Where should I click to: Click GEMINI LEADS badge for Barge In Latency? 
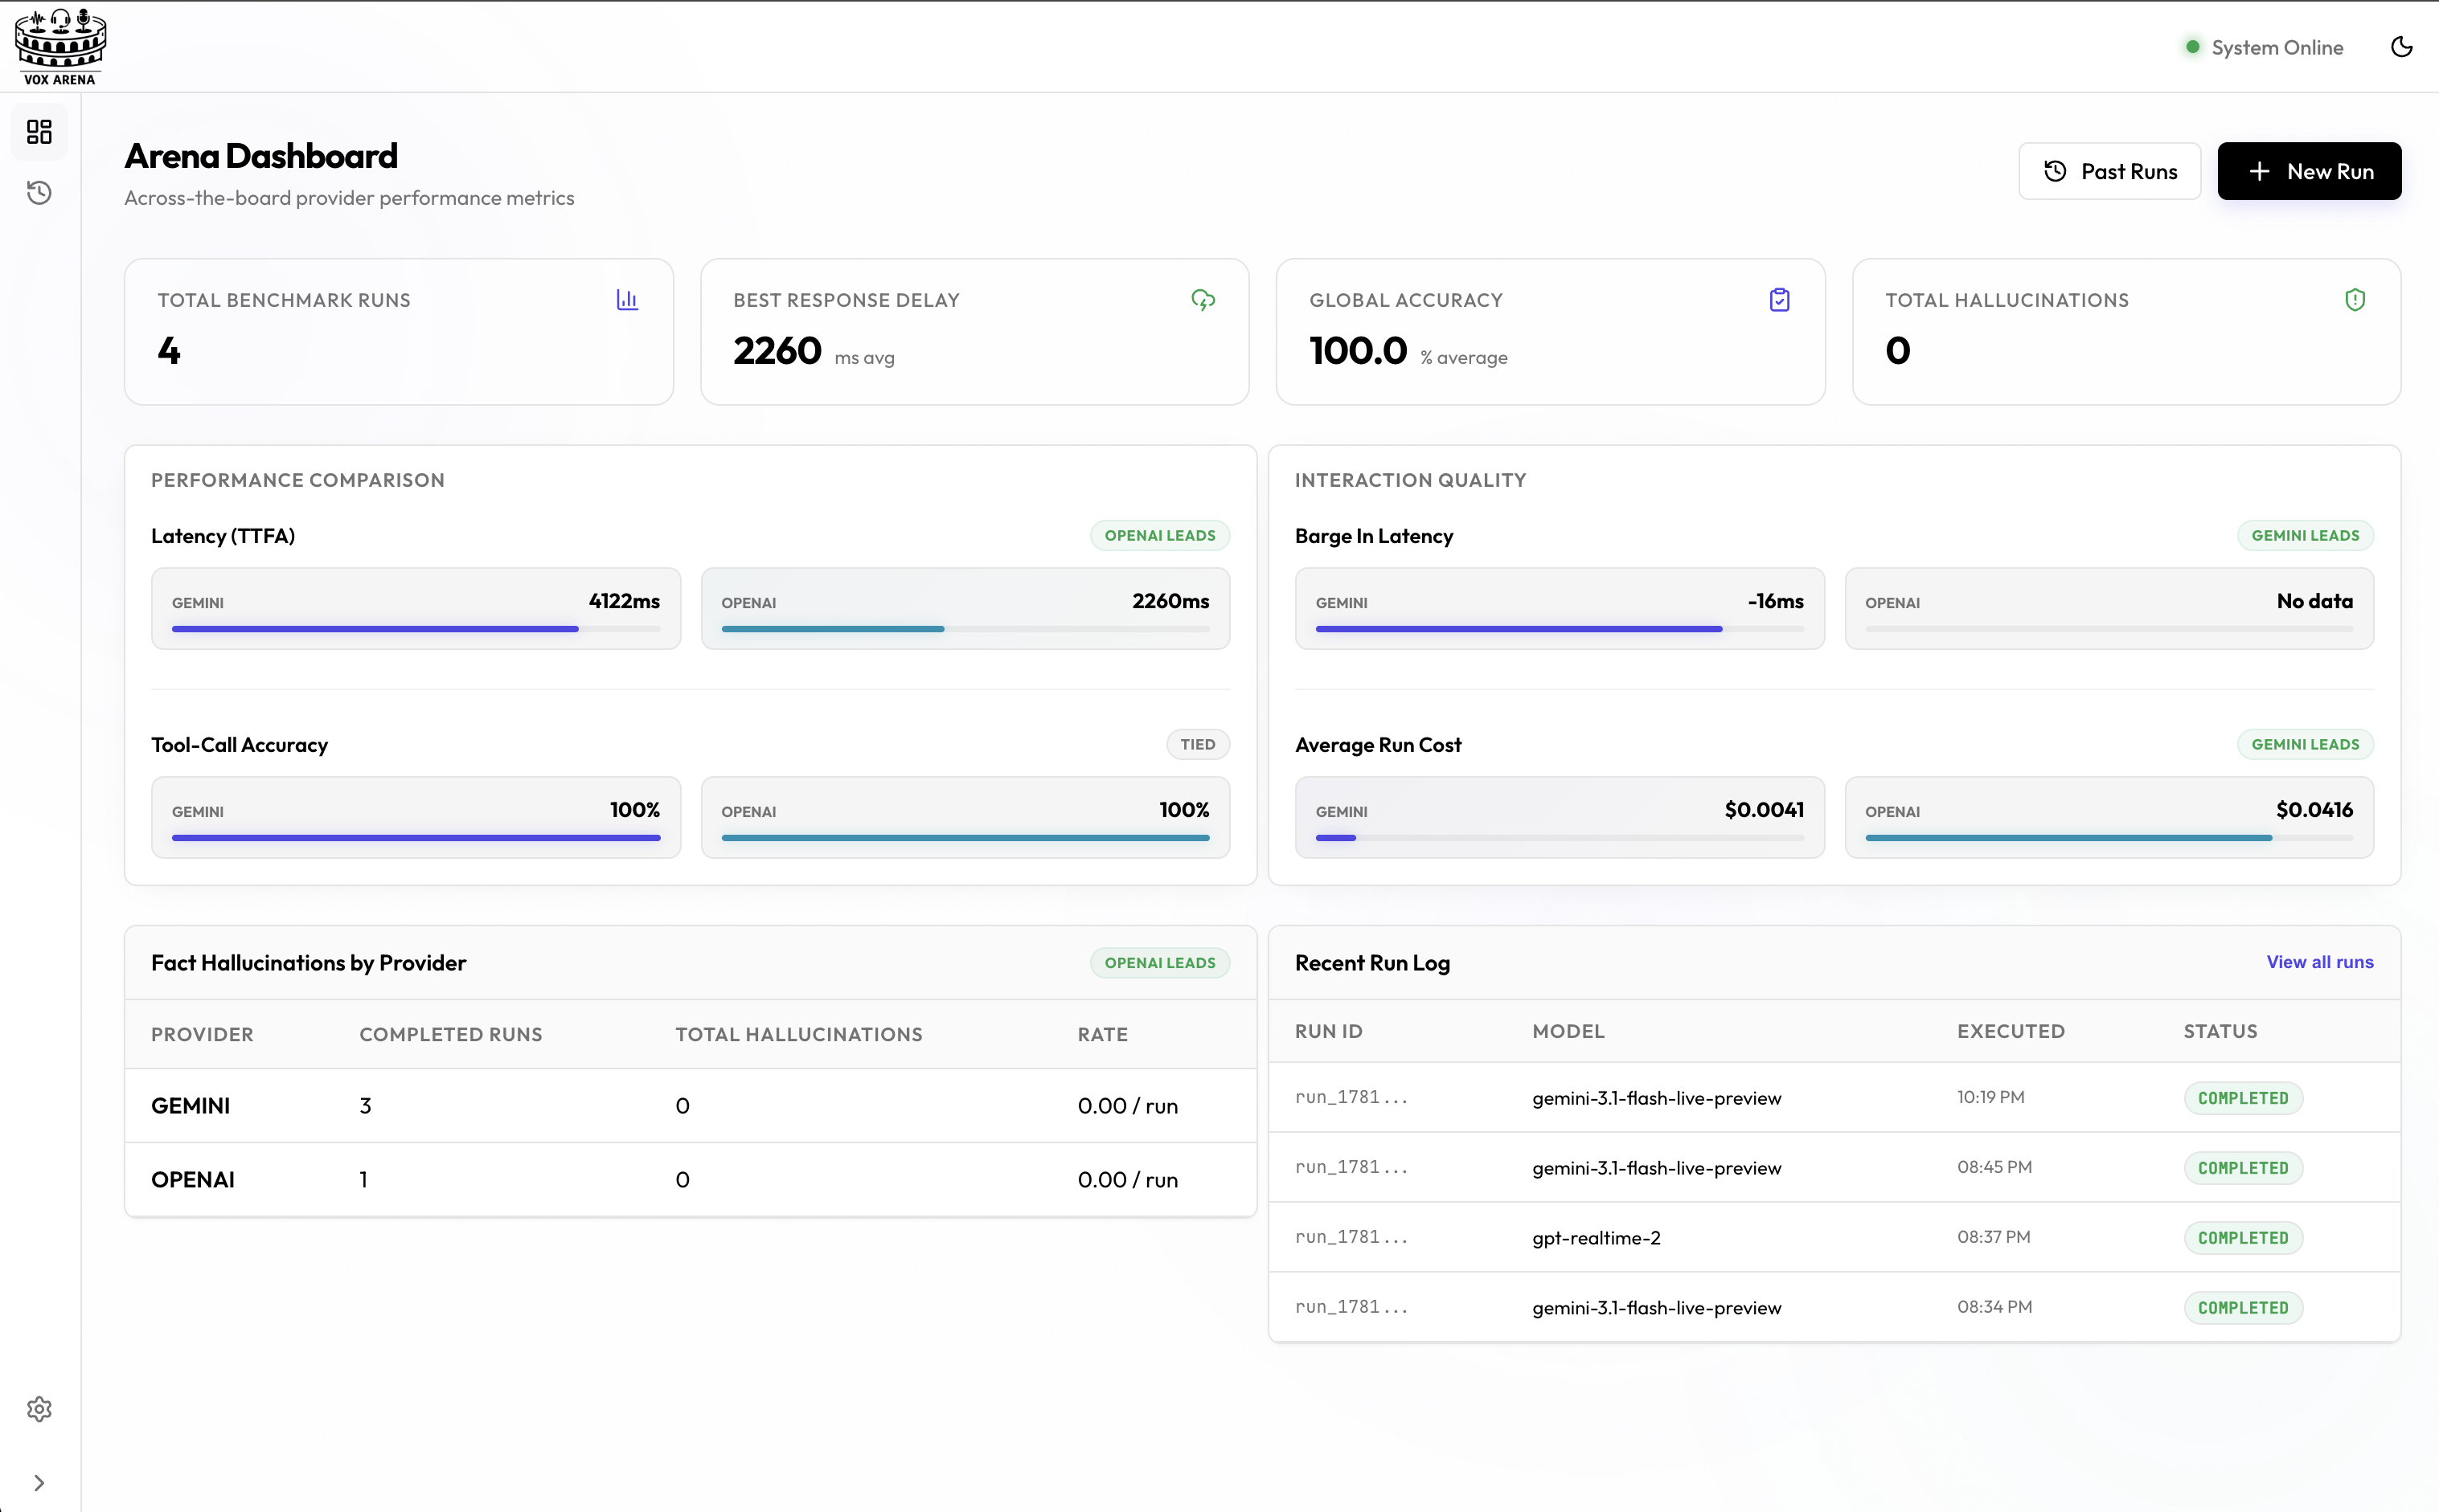pyautogui.click(x=2305, y=535)
